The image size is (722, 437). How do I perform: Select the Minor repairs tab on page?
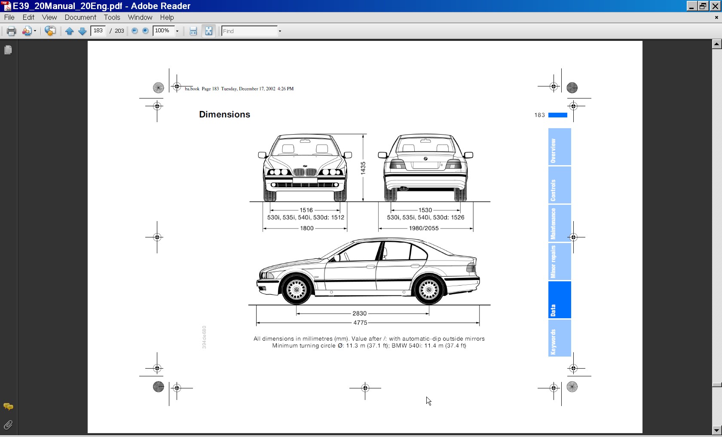(x=560, y=262)
